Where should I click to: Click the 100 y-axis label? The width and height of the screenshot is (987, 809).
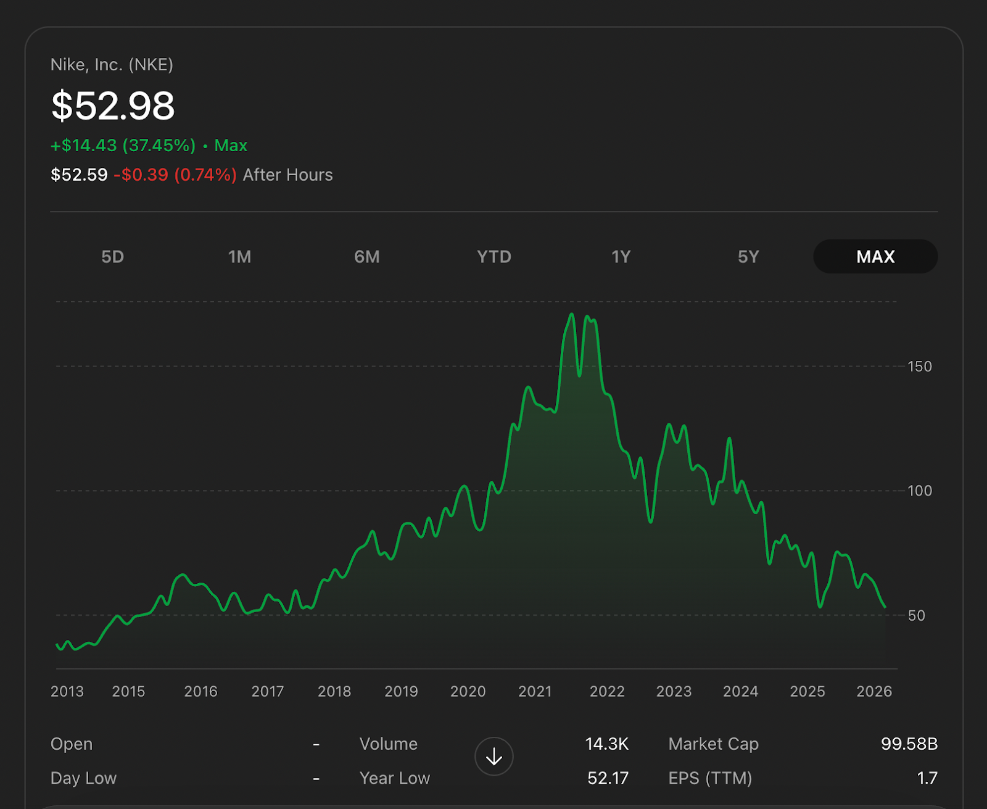[x=920, y=491]
